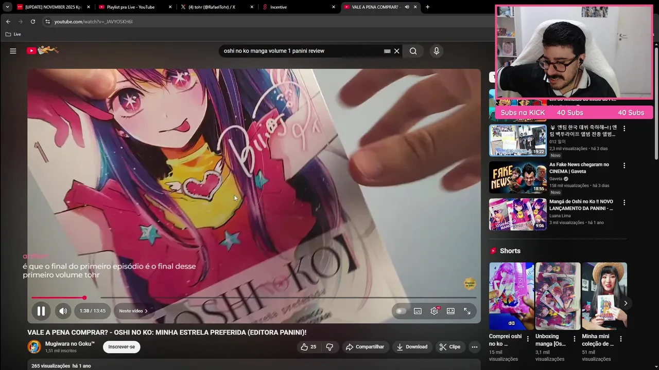
Task: Open Gaveta channel link
Action: pyautogui.click(x=556, y=179)
